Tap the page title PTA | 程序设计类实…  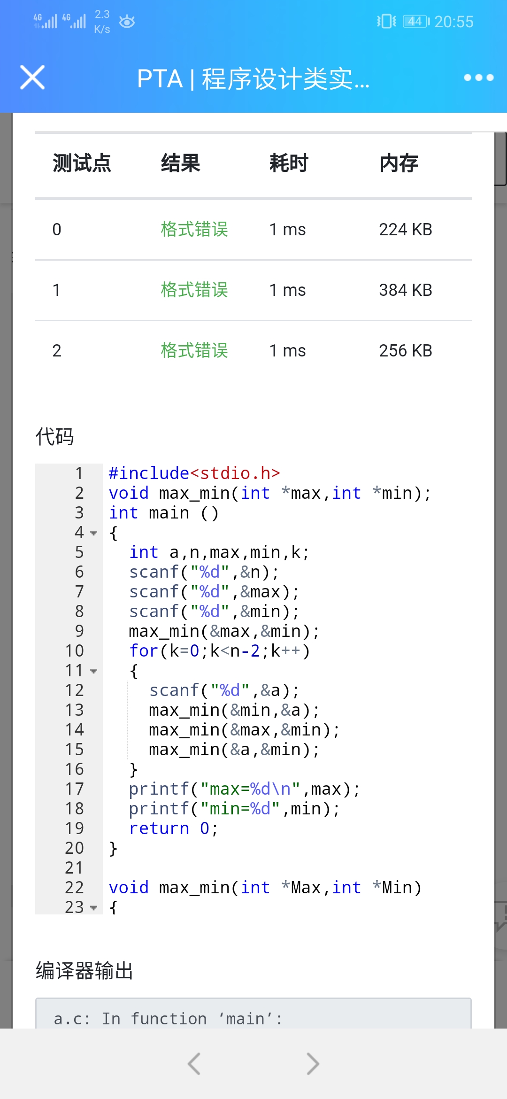253,78
